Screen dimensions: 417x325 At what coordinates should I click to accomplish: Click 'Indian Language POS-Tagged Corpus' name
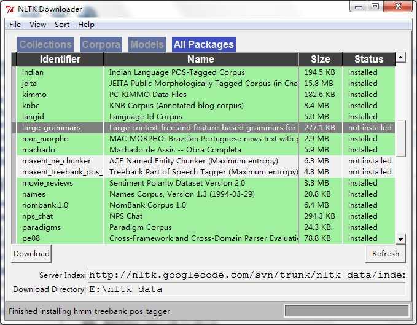tap(177, 72)
